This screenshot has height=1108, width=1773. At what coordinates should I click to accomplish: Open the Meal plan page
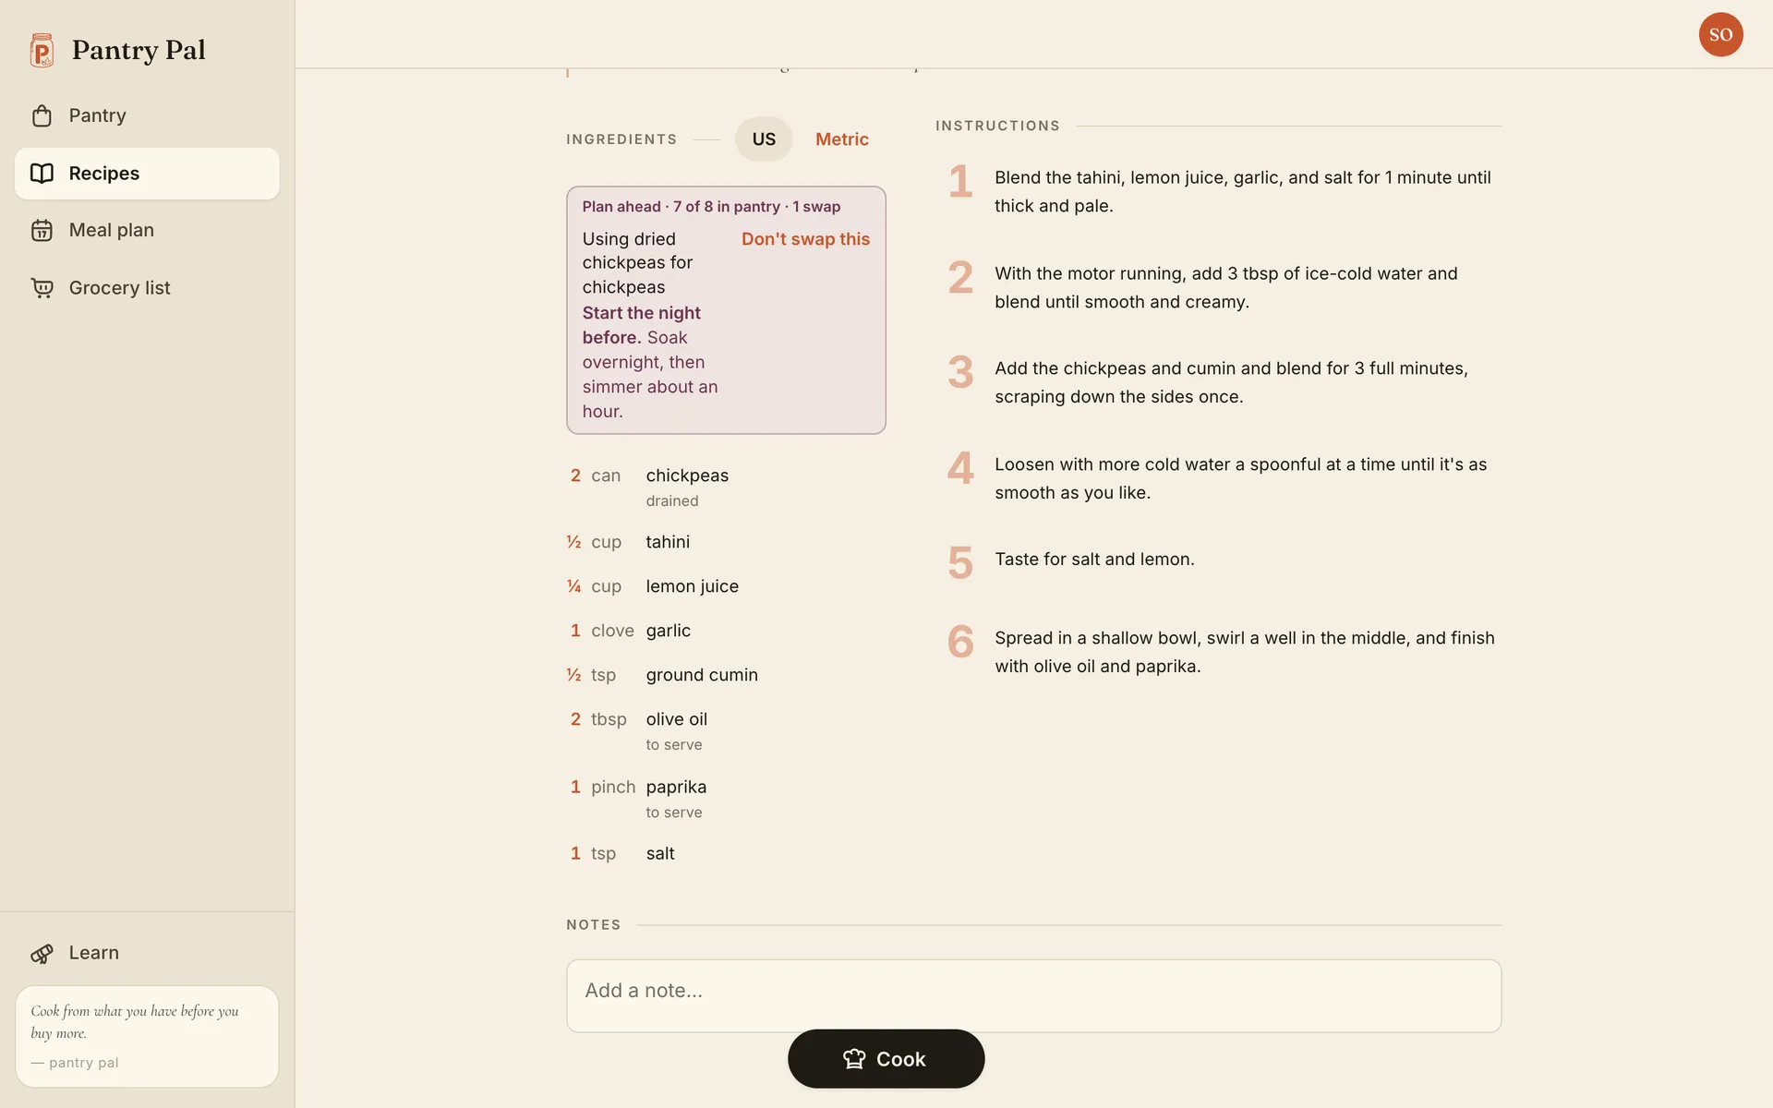(147, 230)
